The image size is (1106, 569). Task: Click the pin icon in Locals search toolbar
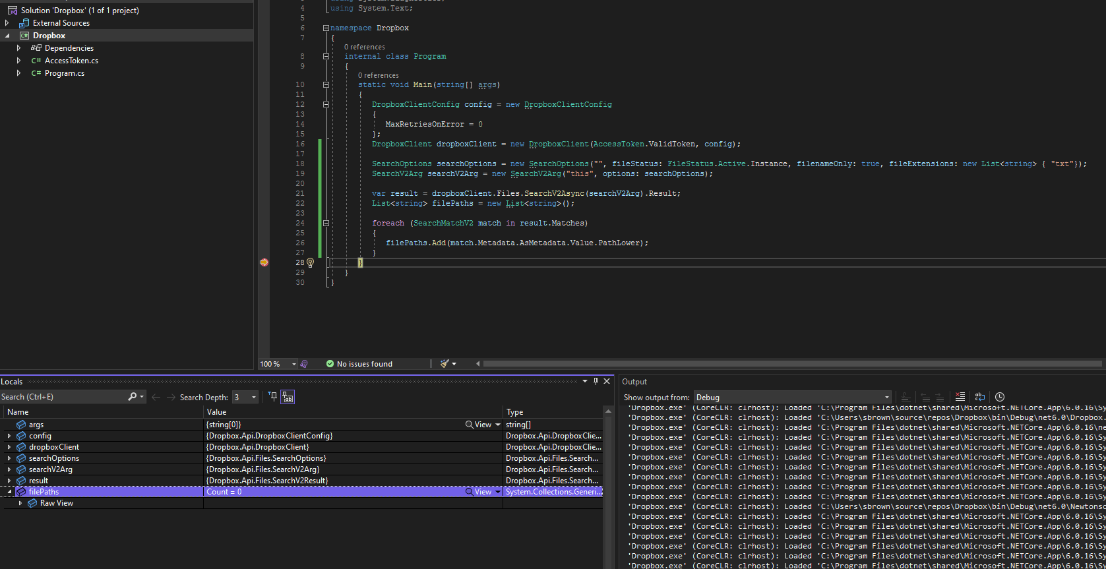(x=273, y=396)
